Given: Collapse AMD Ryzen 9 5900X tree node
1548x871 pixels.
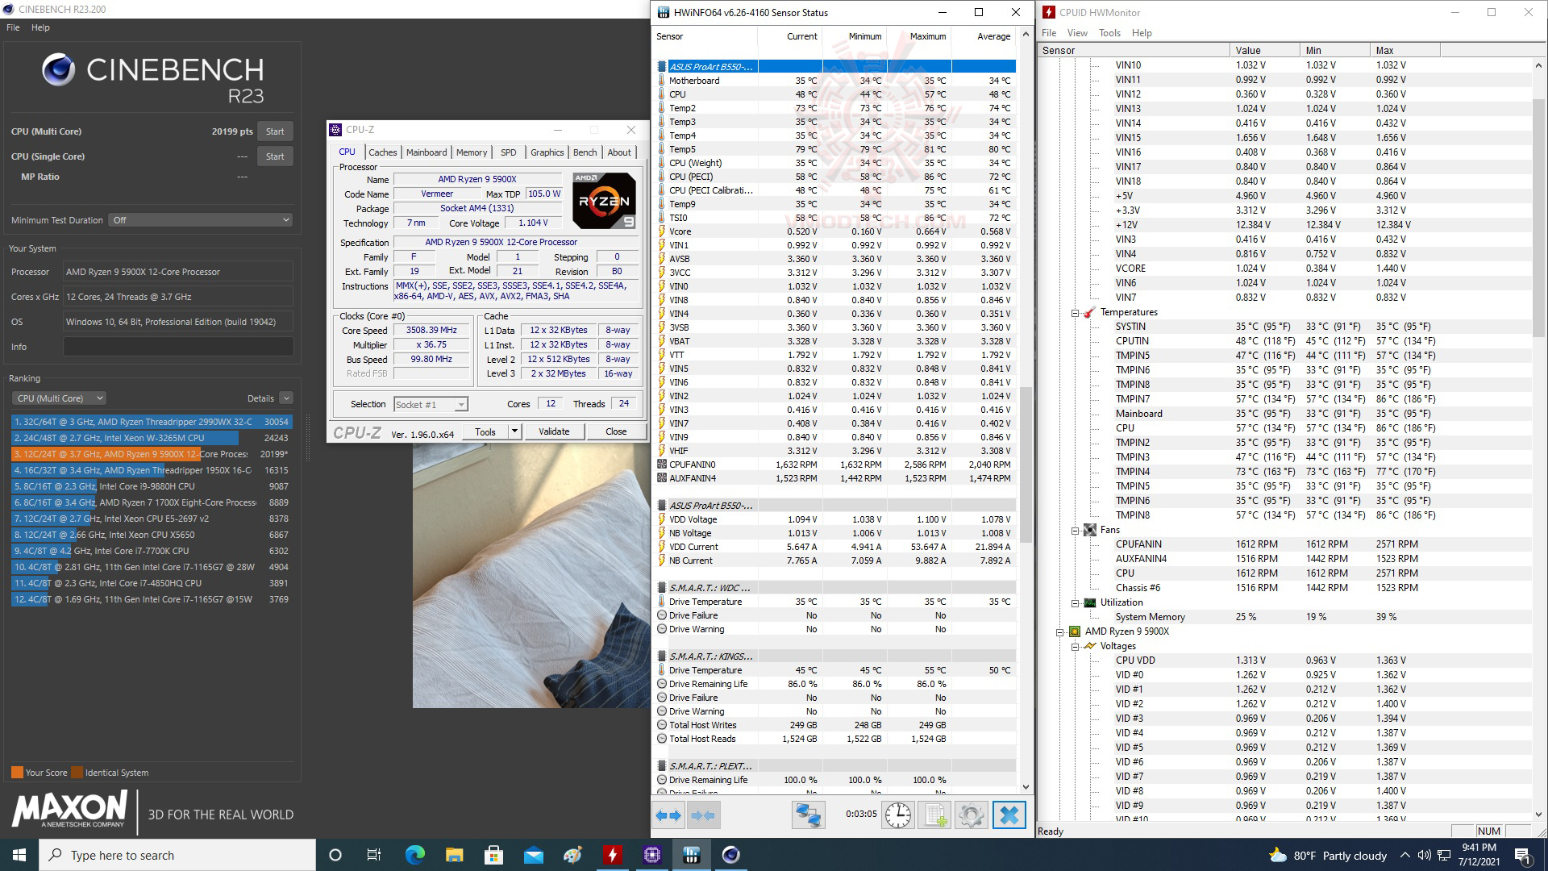Looking at the screenshot, I should coord(1060,632).
